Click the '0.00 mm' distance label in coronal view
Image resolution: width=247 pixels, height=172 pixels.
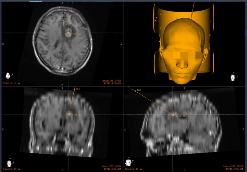77,115
